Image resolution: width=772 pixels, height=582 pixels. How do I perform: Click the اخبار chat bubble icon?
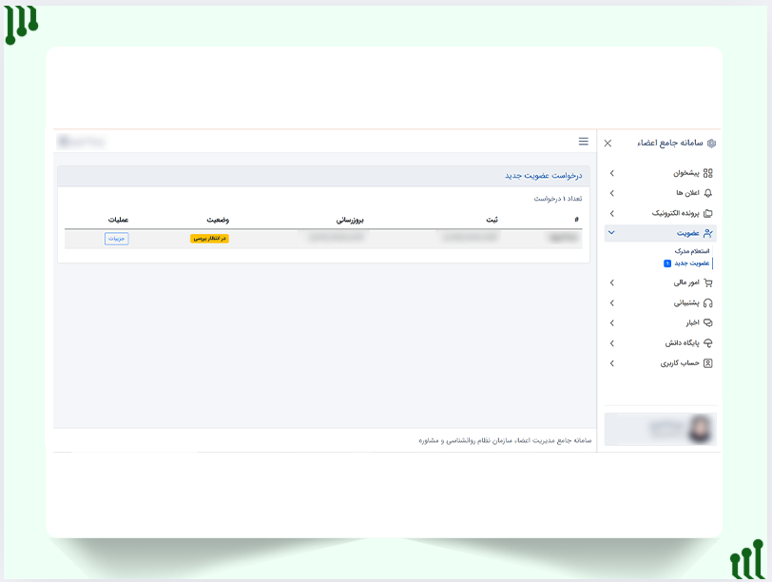708,323
